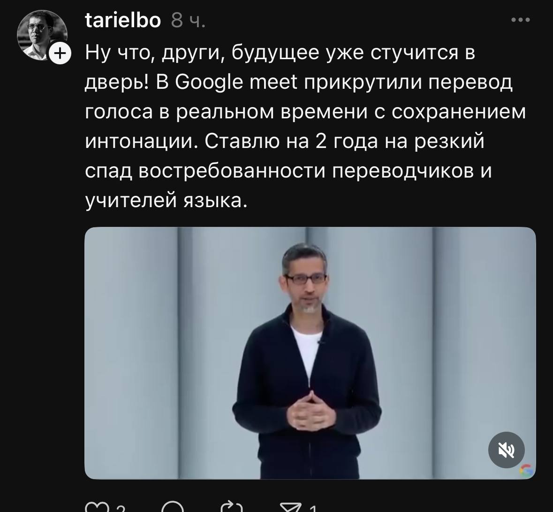Click the Google logo watermark on video

[527, 470]
